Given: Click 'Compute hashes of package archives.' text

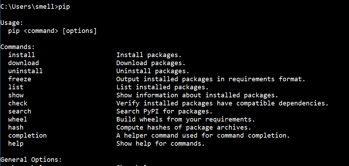Looking at the screenshot, I should tap(184, 127).
